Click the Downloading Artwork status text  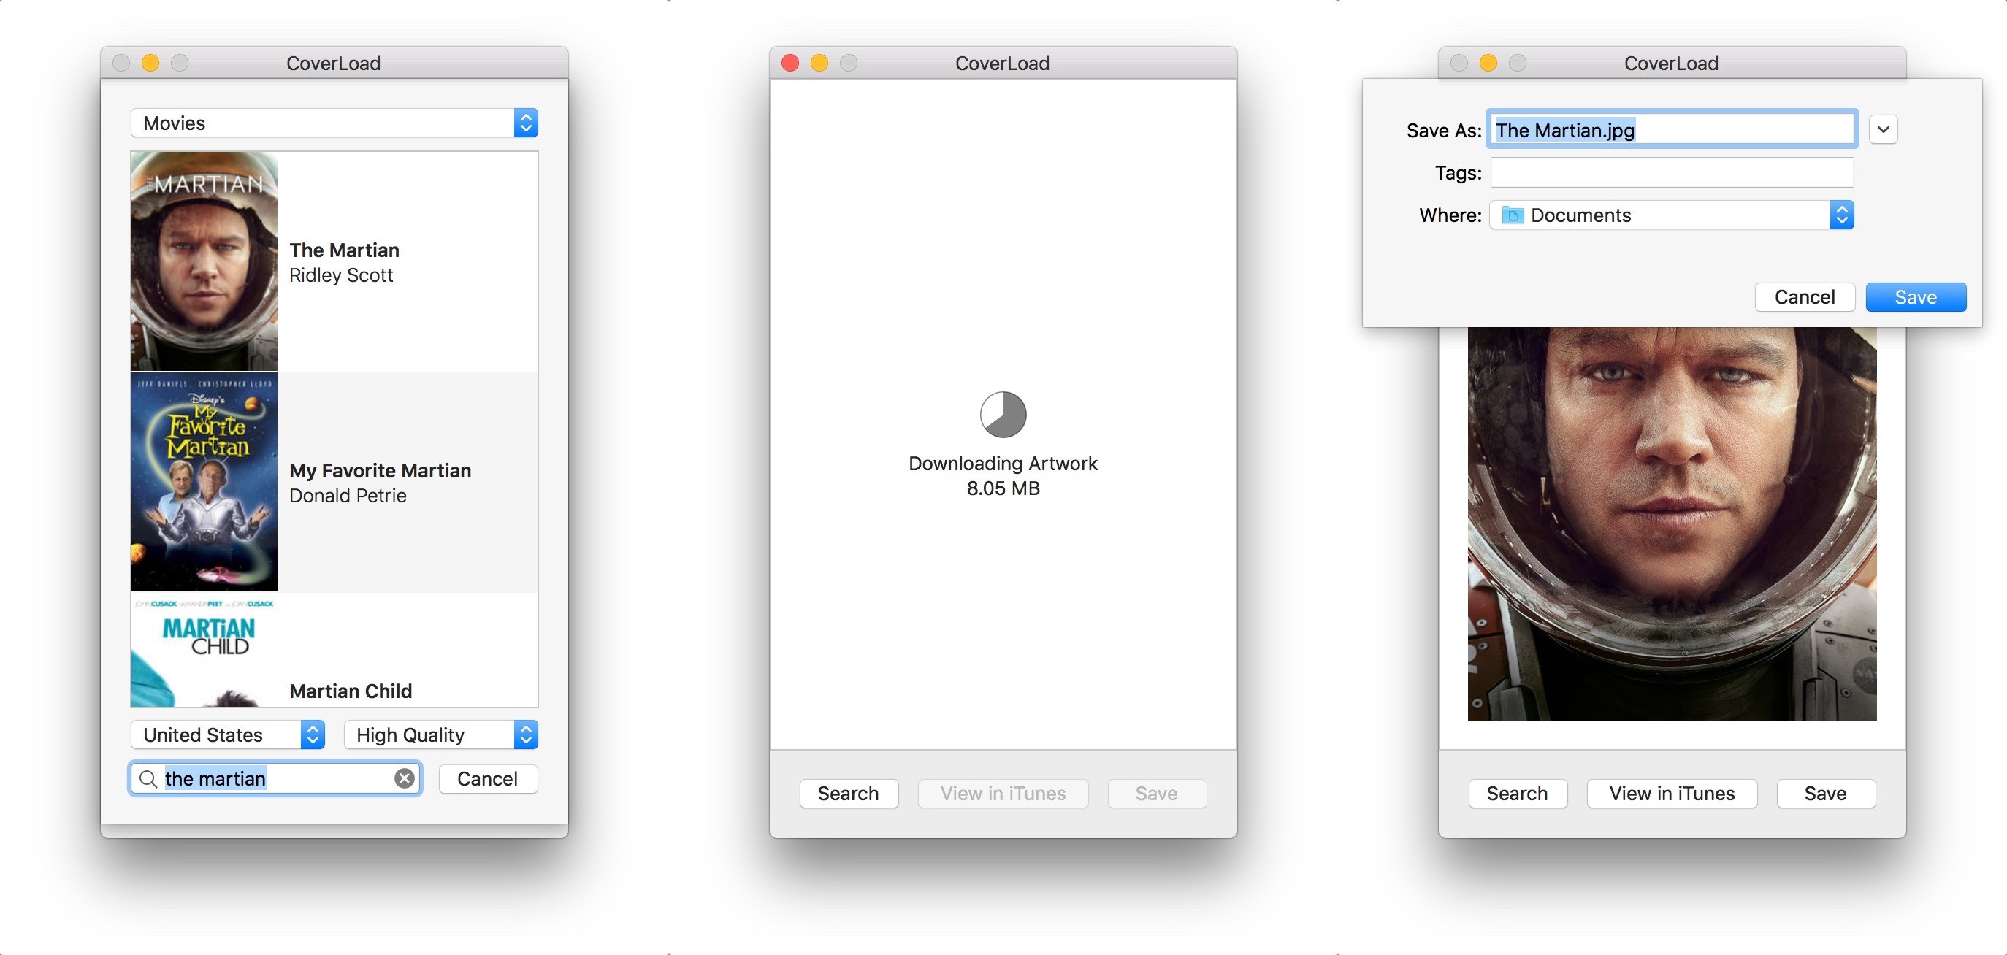pos(1003,464)
